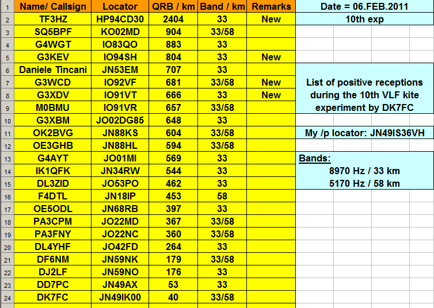Click the Band / km header cell
This screenshot has width=434, height=308.
[x=222, y=6]
